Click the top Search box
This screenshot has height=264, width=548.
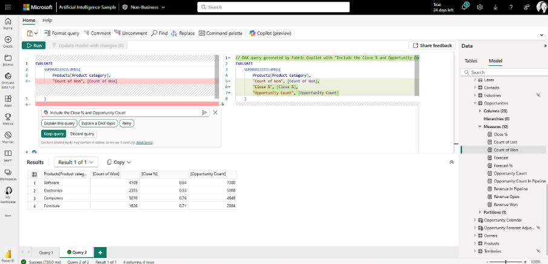tap(273, 7)
